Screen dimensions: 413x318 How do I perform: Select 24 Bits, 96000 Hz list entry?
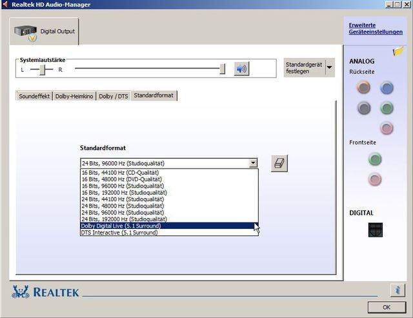(x=169, y=213)
